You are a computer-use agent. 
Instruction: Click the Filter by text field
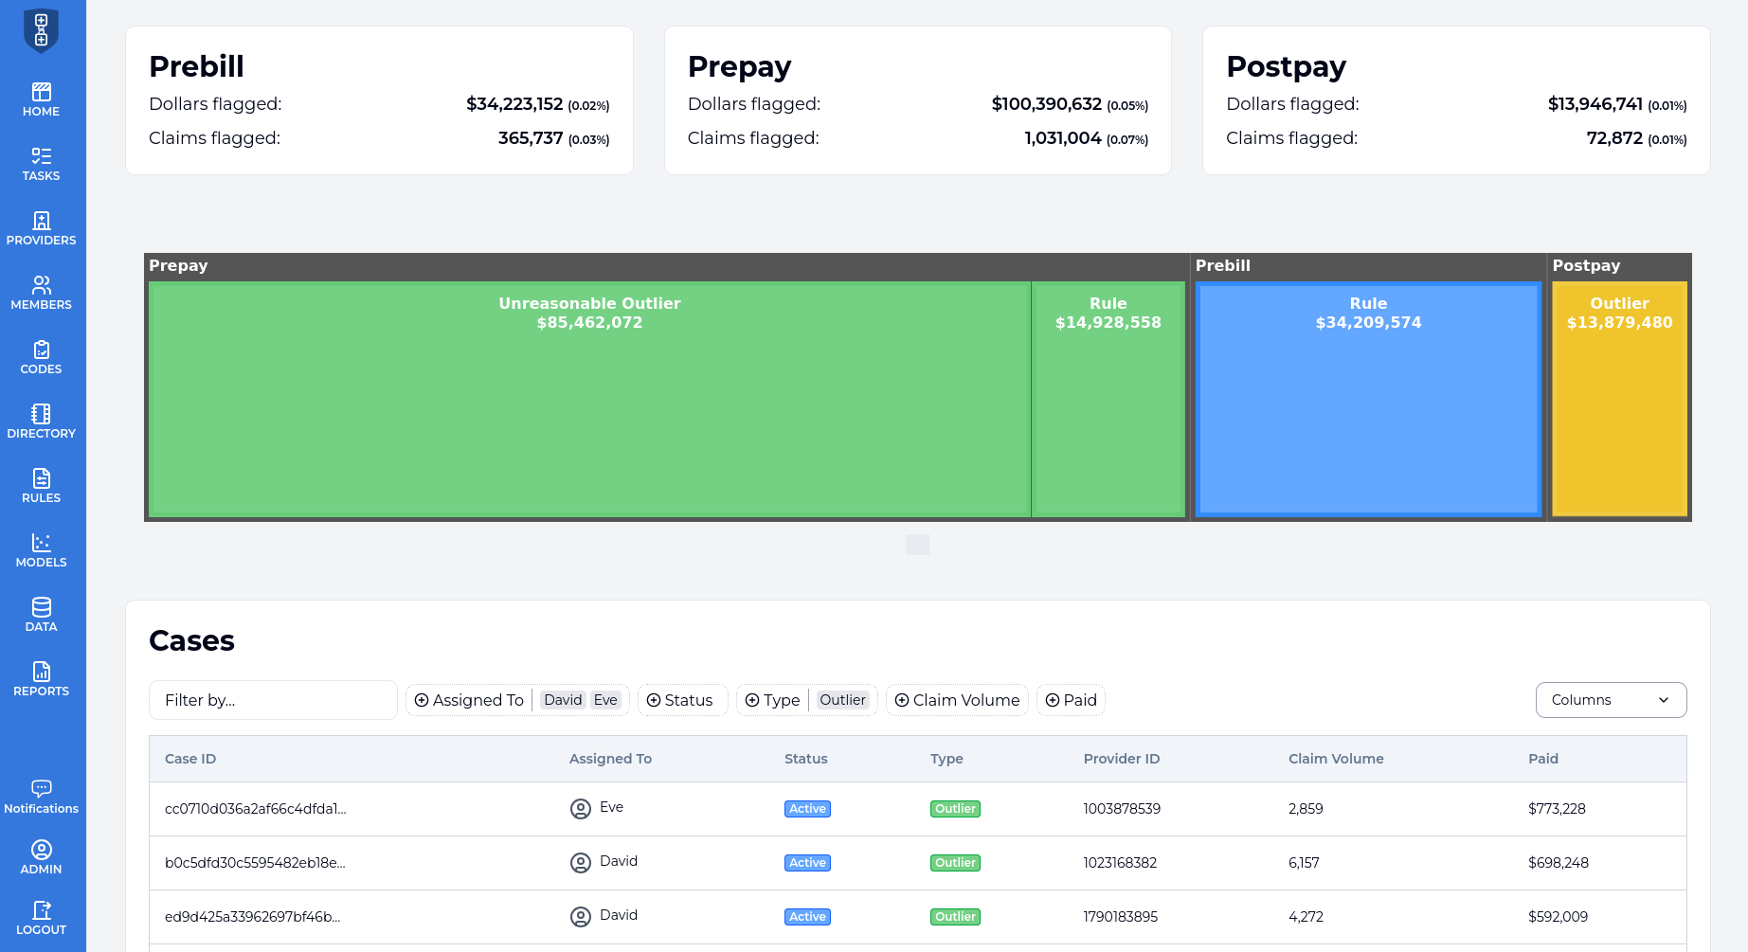pyautogui.click(x=273, y=700)
